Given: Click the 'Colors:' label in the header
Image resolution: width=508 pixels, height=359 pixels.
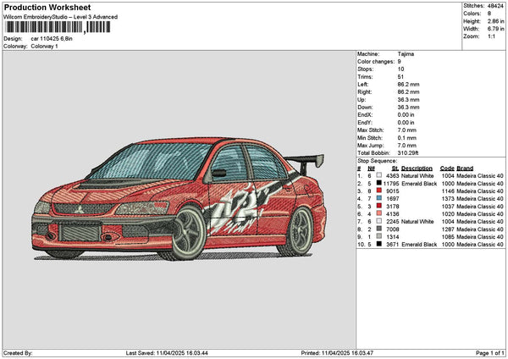Looking at the screenshot, I should tap(472, 14).
